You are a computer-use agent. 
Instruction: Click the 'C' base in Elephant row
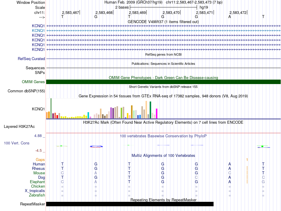(62, 182)
